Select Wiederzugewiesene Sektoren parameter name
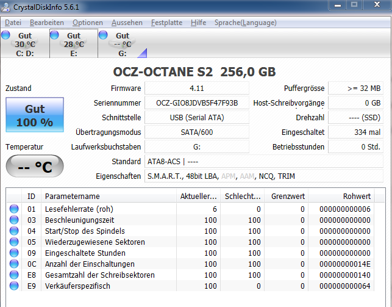Viewport: 392px width, 307px height. [x=95, y=242]
